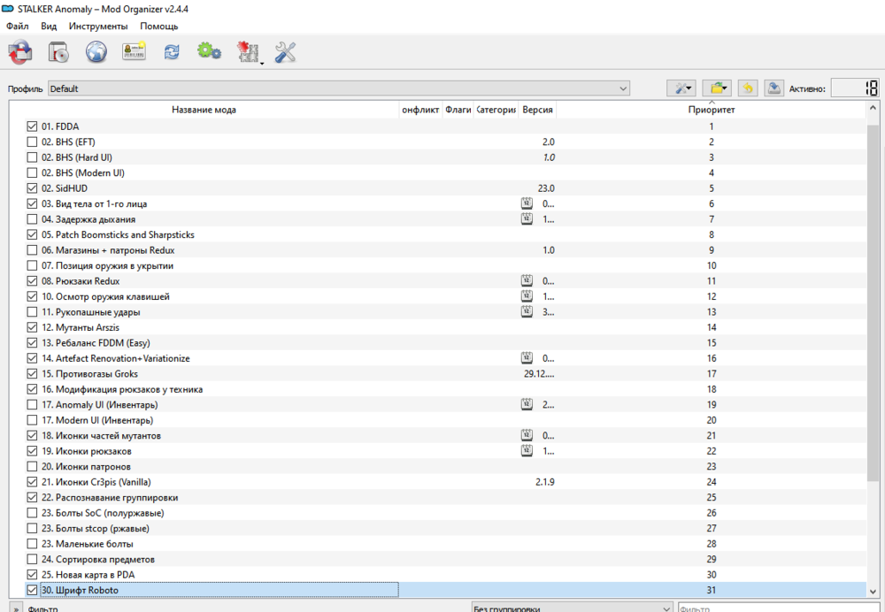Open executables editor green gears icon
The height and width of the screenshot is (612, 885).
[209, 52]
